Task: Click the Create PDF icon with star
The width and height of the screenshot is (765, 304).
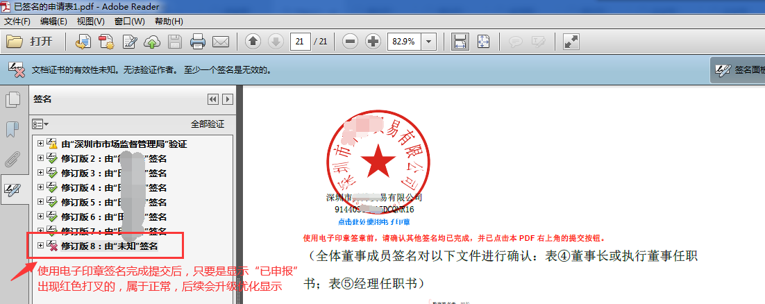Action: tap(106, 42)
